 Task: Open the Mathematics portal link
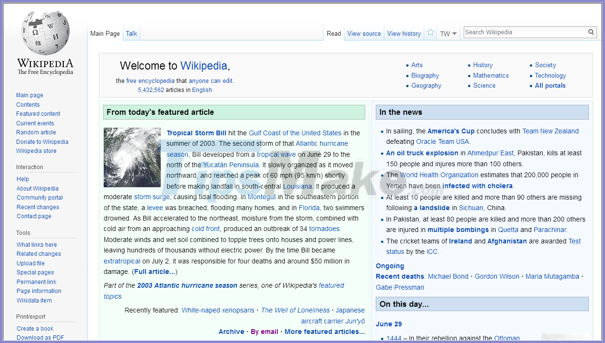pyautogui.click(x=490, y=75)
